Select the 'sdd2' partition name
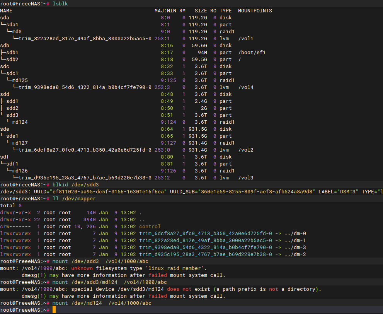This screenshot has height=314, width=383. pyautogui.click(x=12, y=108)
